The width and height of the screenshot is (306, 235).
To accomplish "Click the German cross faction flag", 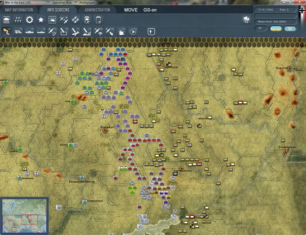I will [x=302, y=10].
